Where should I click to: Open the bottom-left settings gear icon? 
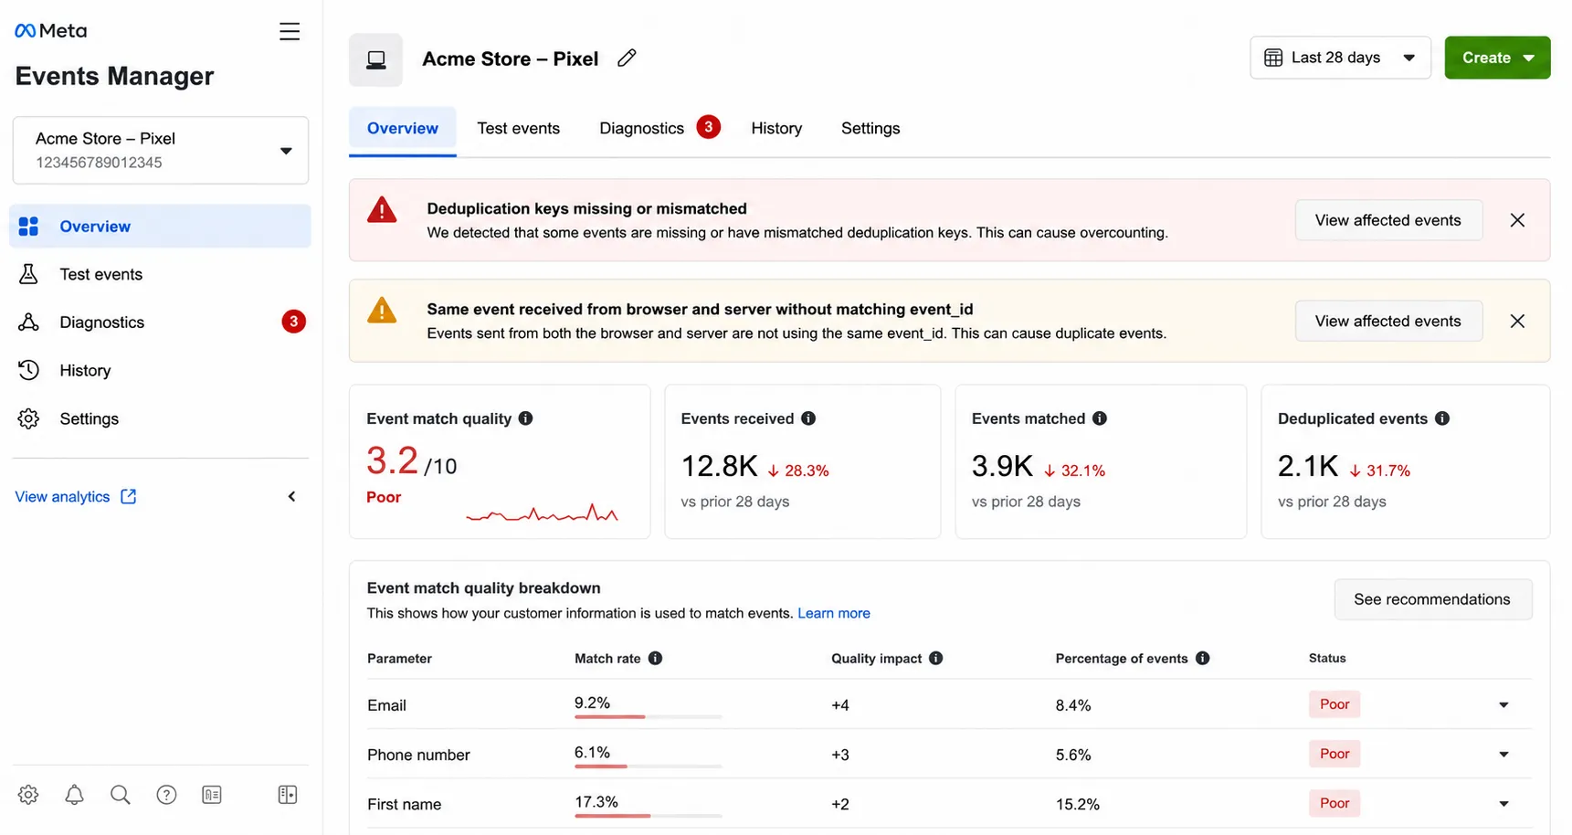pos(28,795)
